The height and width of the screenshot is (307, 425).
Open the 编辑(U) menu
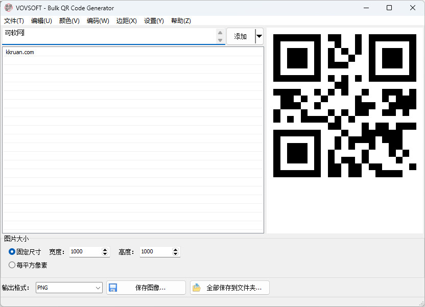point(41,21)
